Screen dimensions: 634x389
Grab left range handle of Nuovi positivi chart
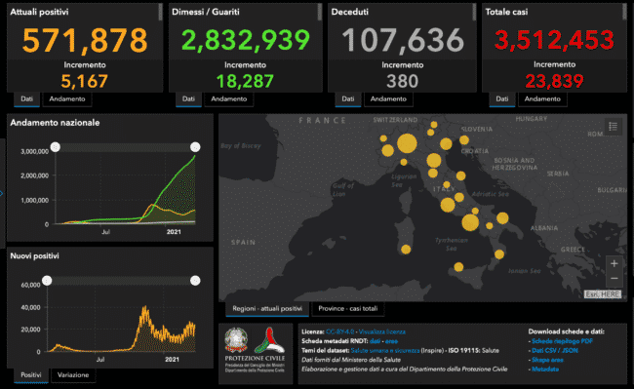47,281
